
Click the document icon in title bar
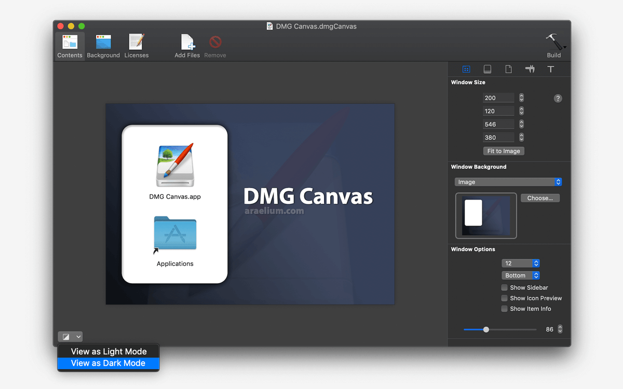[269, 26]
